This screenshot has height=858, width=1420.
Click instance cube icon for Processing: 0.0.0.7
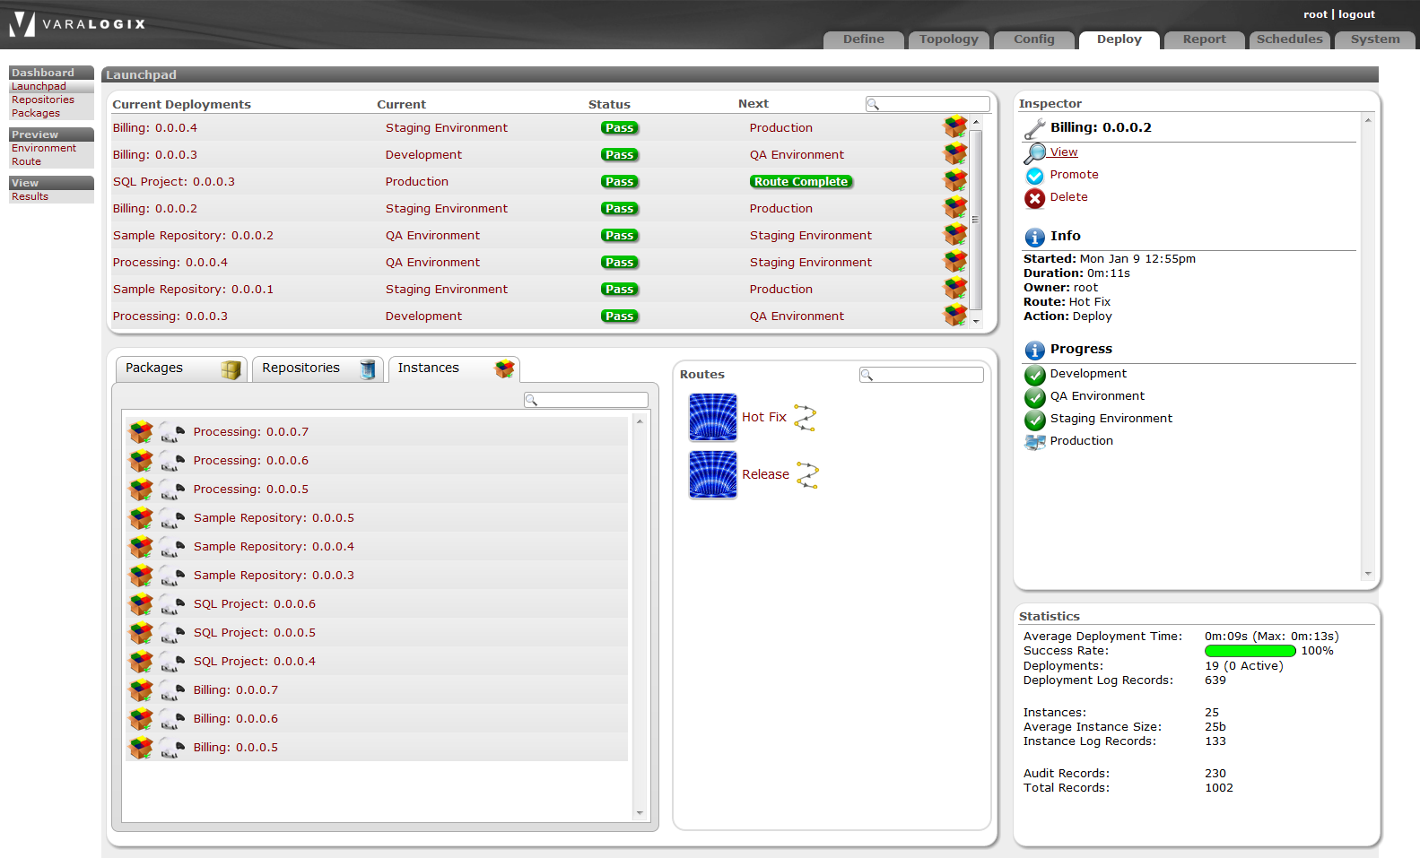click(x=141, y=432)
